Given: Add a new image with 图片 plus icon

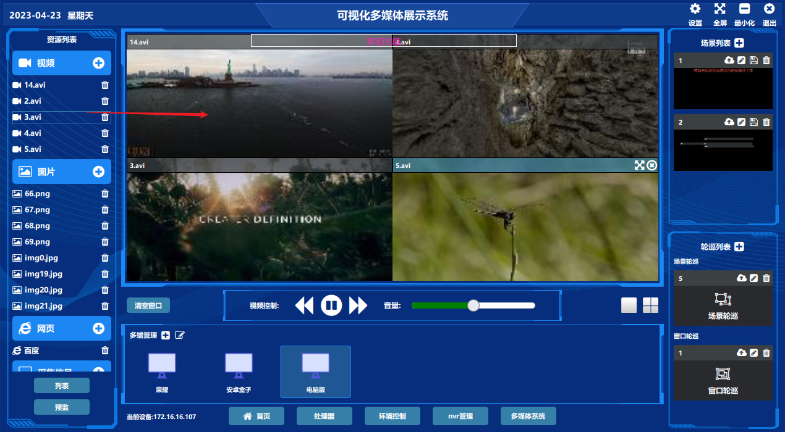Looking at the screenshot, I should pos(98,172).
